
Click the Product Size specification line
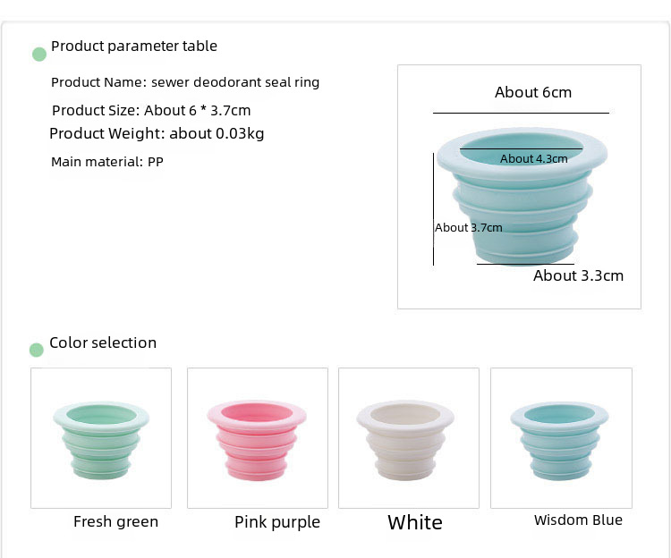(x=151, y=111)
